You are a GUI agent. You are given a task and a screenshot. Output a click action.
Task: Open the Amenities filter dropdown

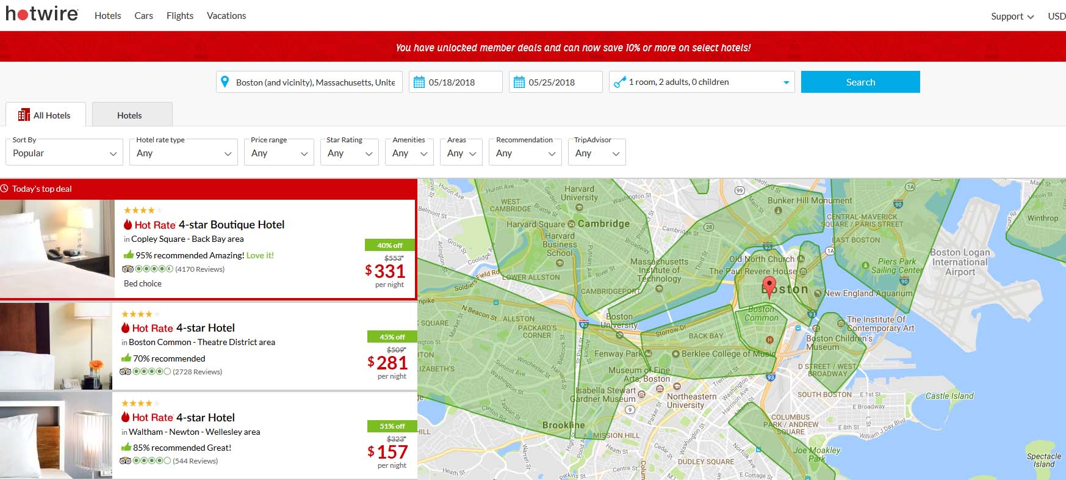click(x=409, y=153)
